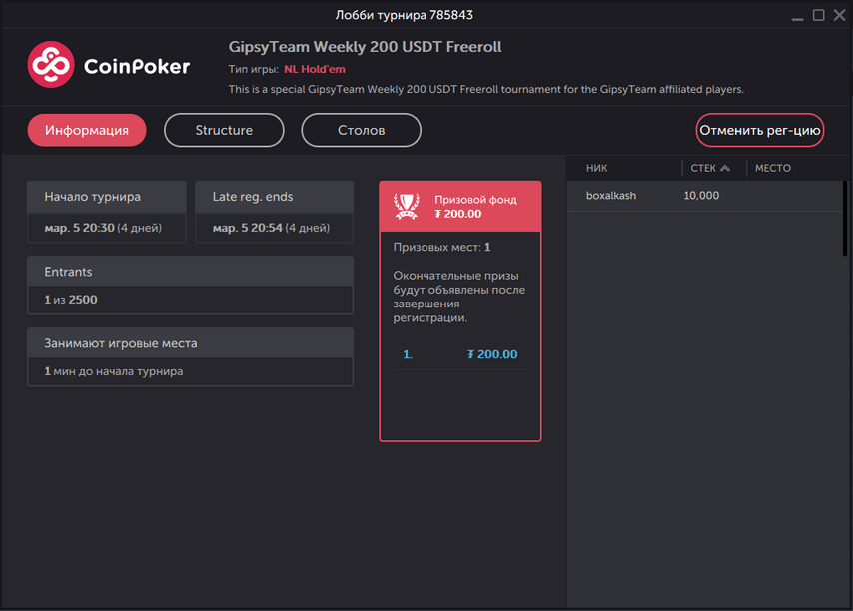The height and width of the screenshot is (611, 853).
Task: Open the Информация tab
Action: [x=87, y=130]
